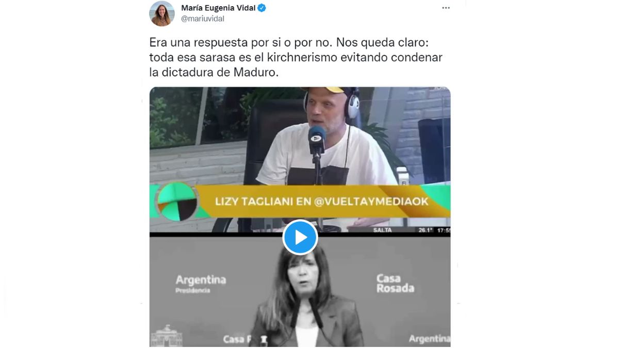Open the three-dot more options menu

(446, 8)
